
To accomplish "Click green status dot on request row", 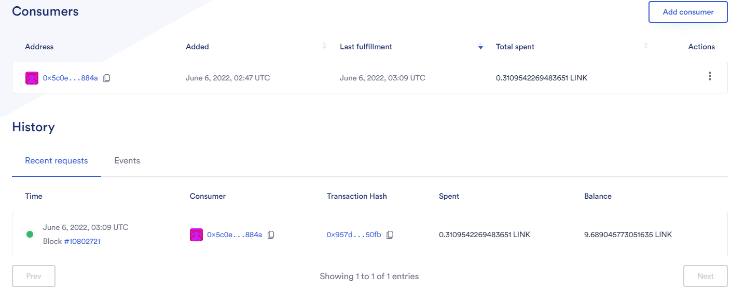I will click(30, 235).
